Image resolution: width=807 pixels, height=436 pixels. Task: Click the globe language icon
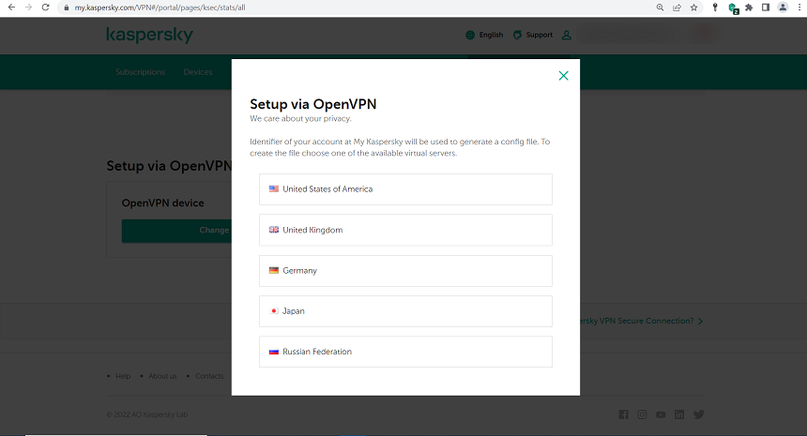(470, 35)
